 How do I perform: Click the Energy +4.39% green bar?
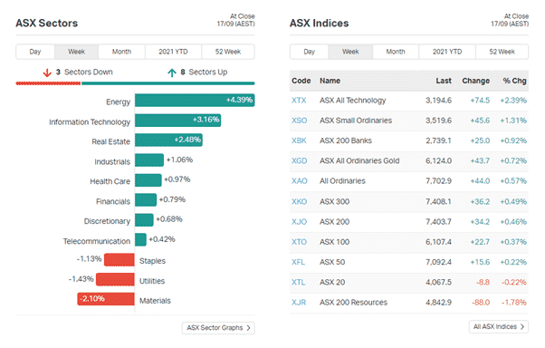click(195, 101)
